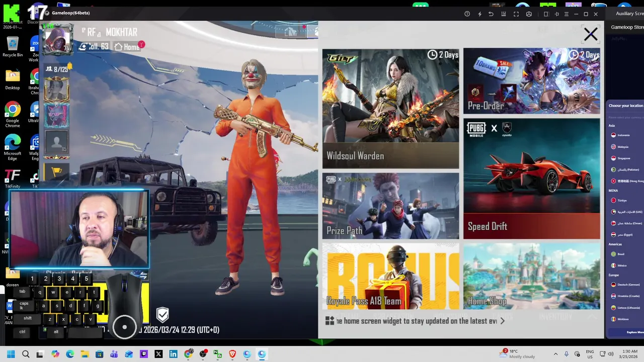Viewport: 644px width, 362px height.
Task: Open Google Chrome desktop shortcut
Action: pyautogui.click(x=13, y=115)
